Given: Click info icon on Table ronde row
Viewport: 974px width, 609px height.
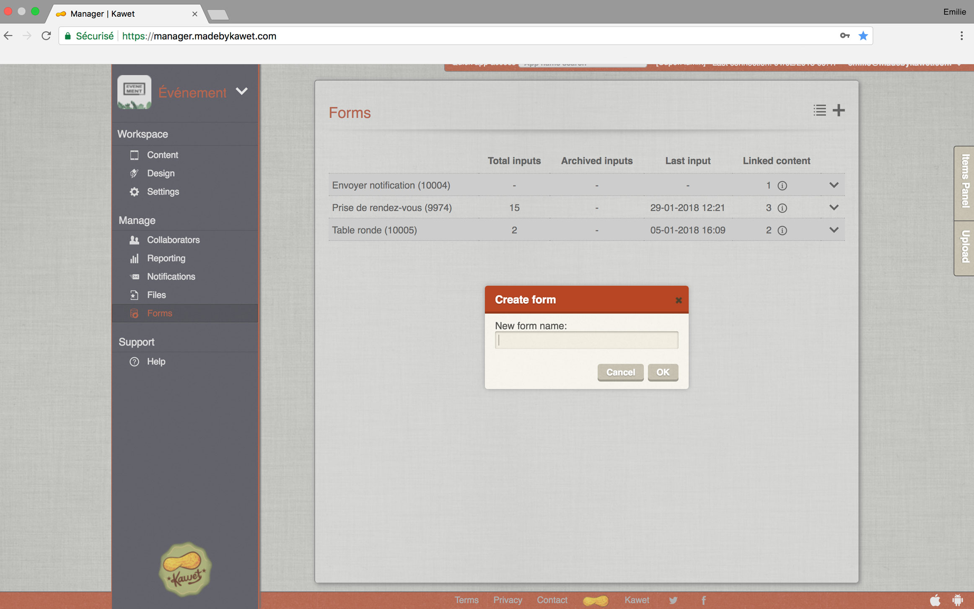Looking at the screenshot, I should pos(782,230).
